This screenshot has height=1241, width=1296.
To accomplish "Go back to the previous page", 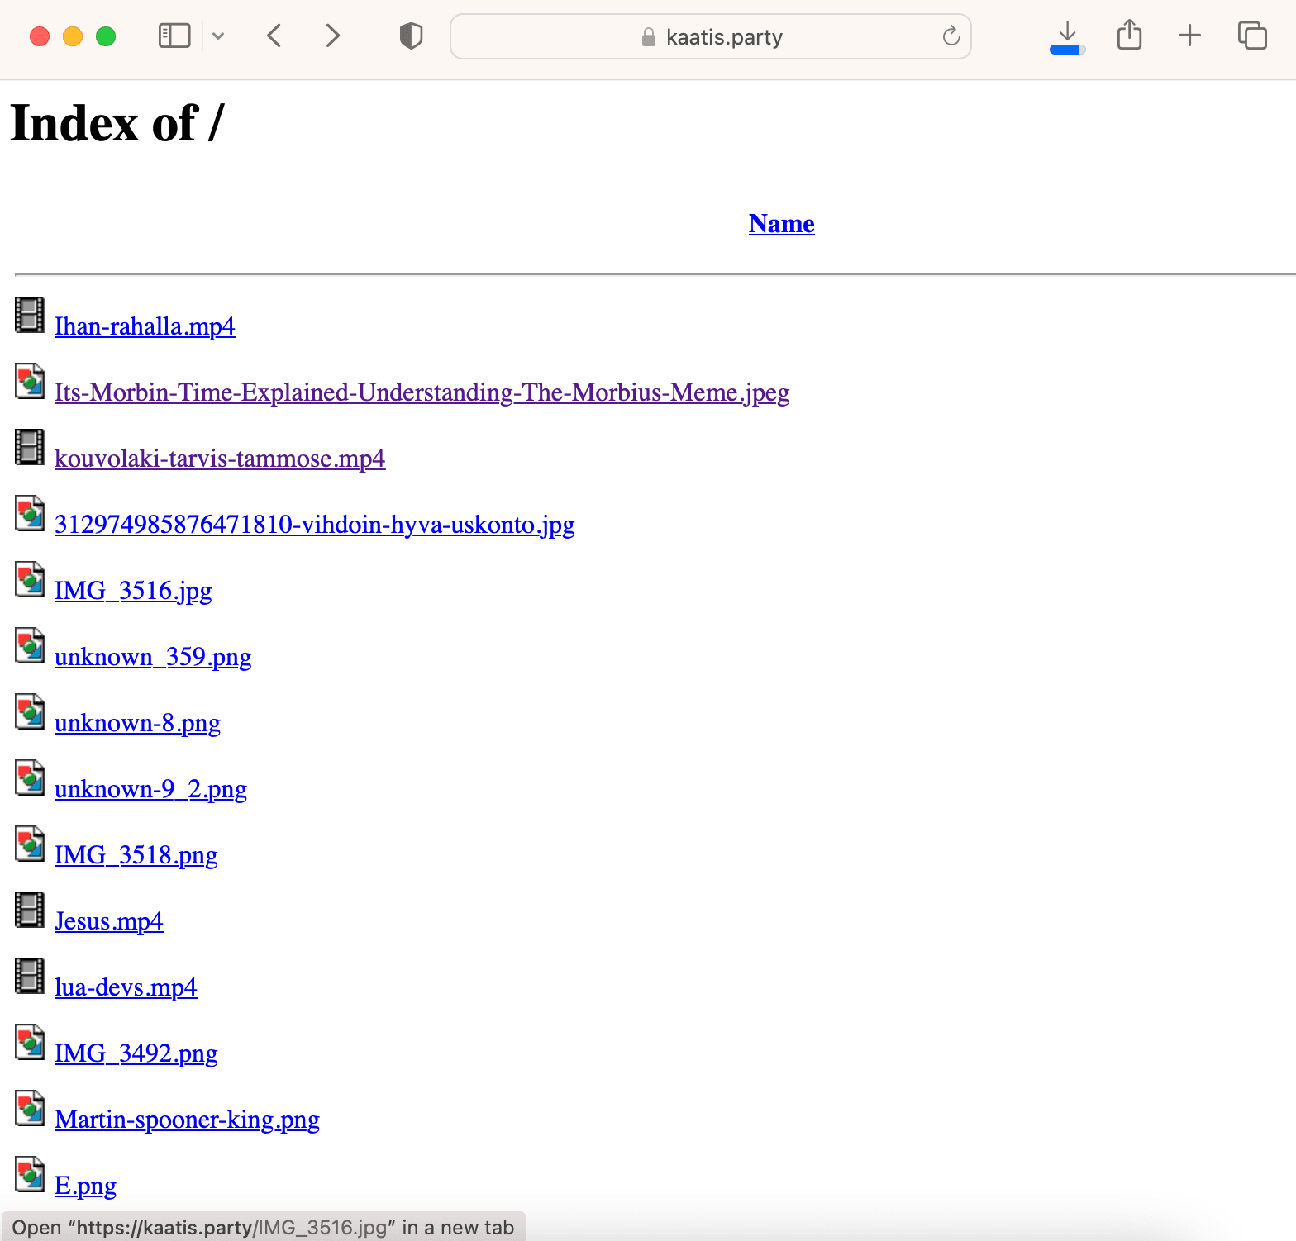I will coord(275,36).
